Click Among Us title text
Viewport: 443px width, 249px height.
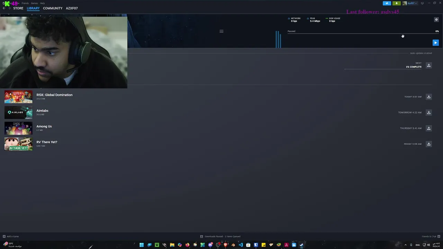44,126
